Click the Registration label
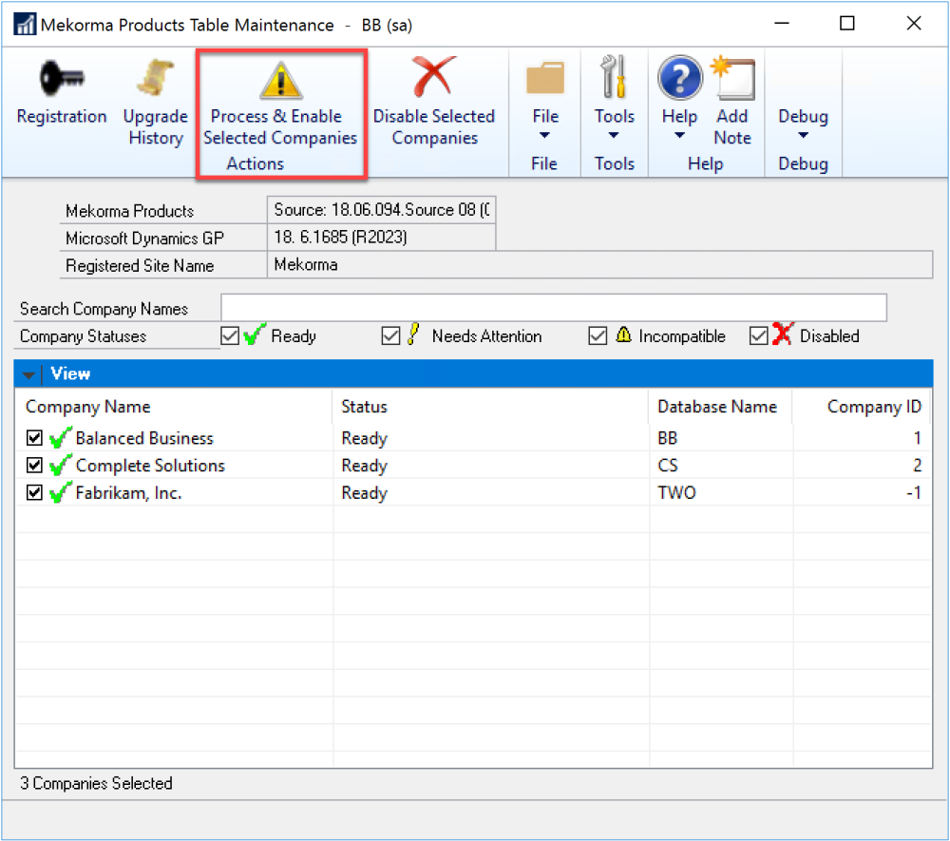The width and height of the screenshot is (950, 841). click(x=62, y=116)
